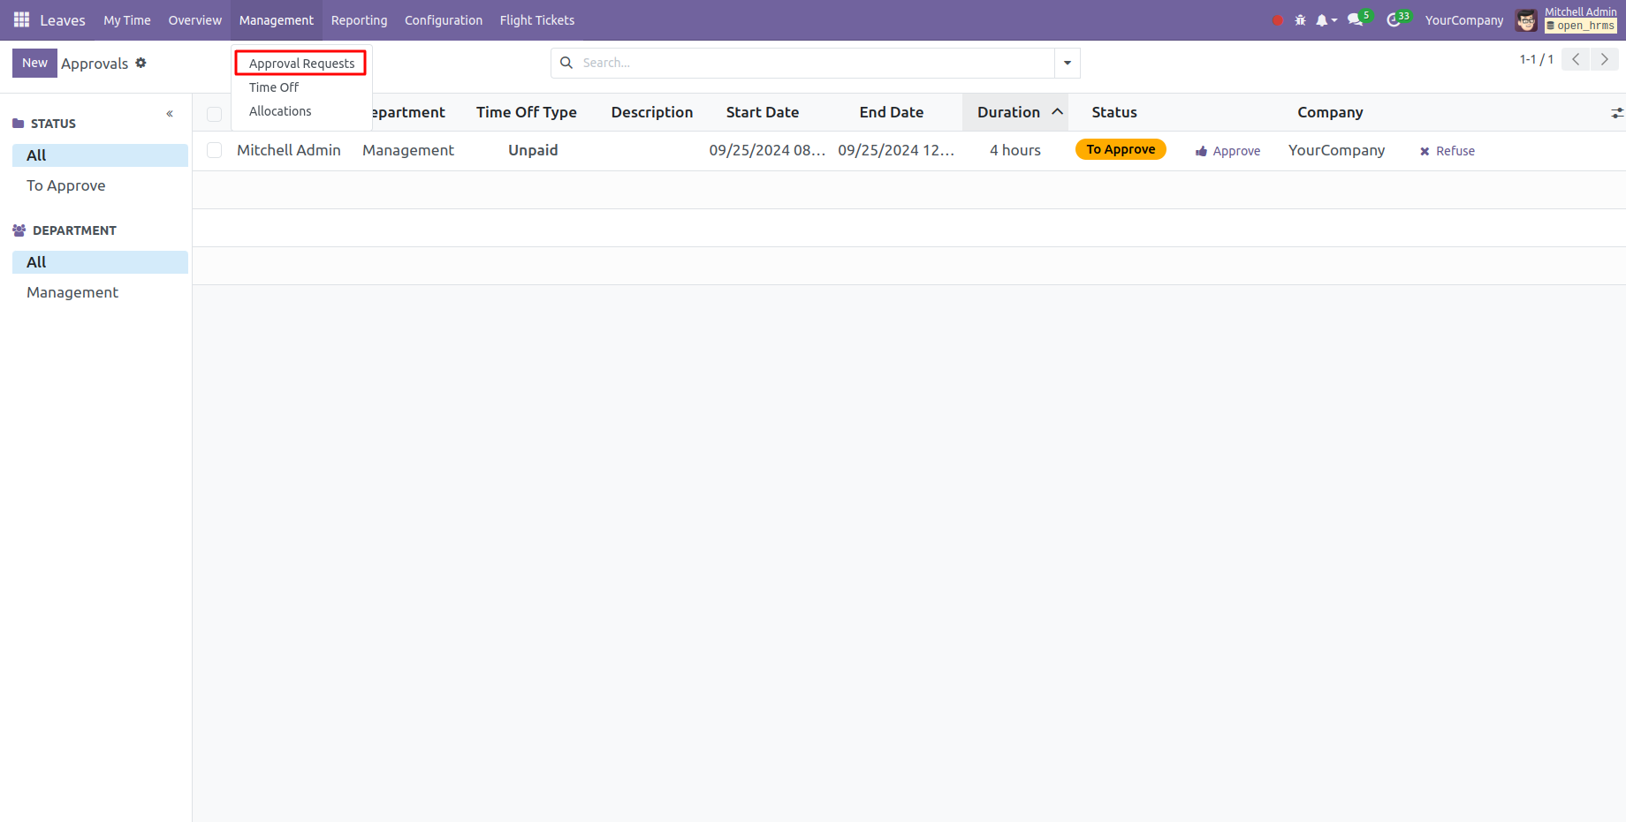Select Allocations in the Management menu
The height and width of the screenshot is (822, 1626).
[280, 111]
